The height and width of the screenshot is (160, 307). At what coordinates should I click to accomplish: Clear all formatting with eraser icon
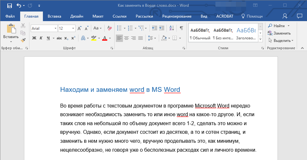pyautogui.click(x=110, y=28)
